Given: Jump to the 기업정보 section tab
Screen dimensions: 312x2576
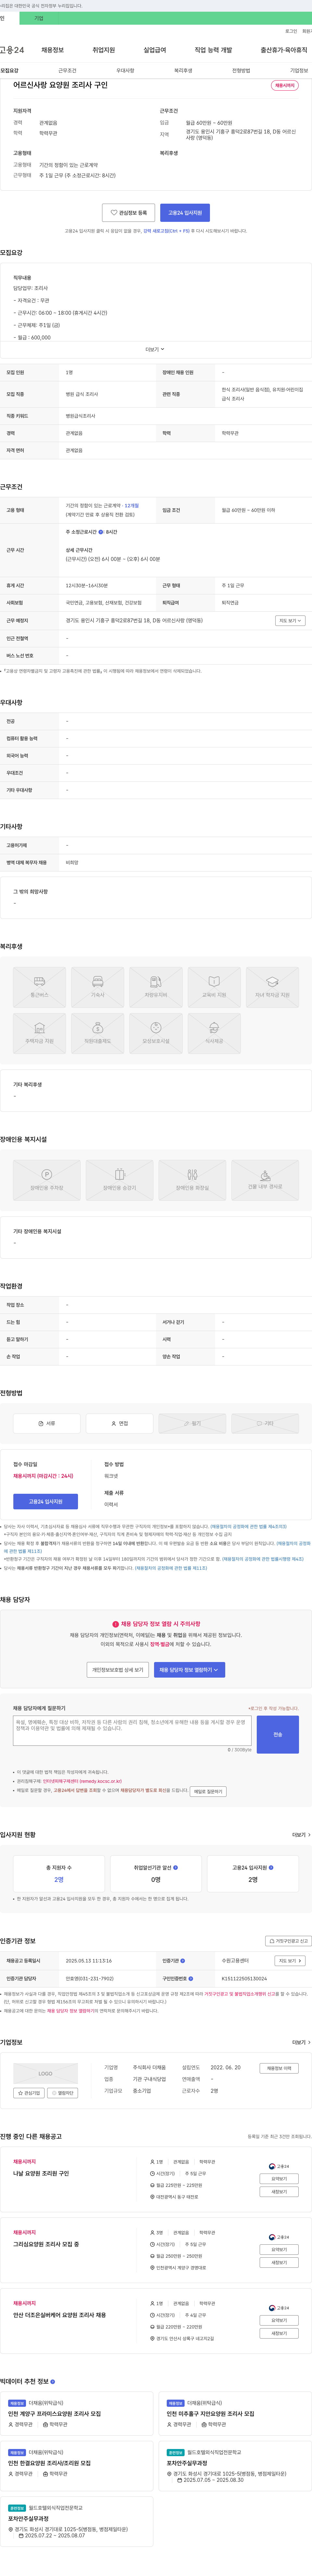Looking at the screenshot, I should click(299, 71).
